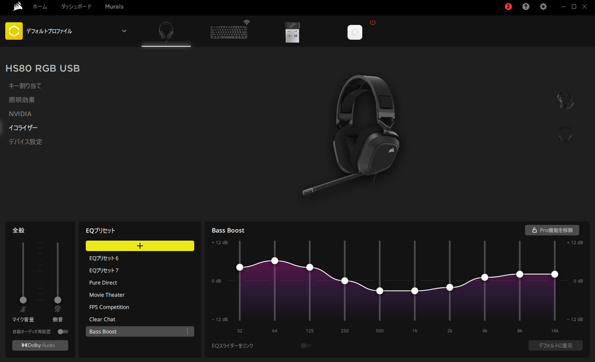Image resolution: width=595 pixels, height=362 pixels.
Task: Click the 64 Hz EQ slider handle
Action: pyautogui.click(x=275, y=260)
